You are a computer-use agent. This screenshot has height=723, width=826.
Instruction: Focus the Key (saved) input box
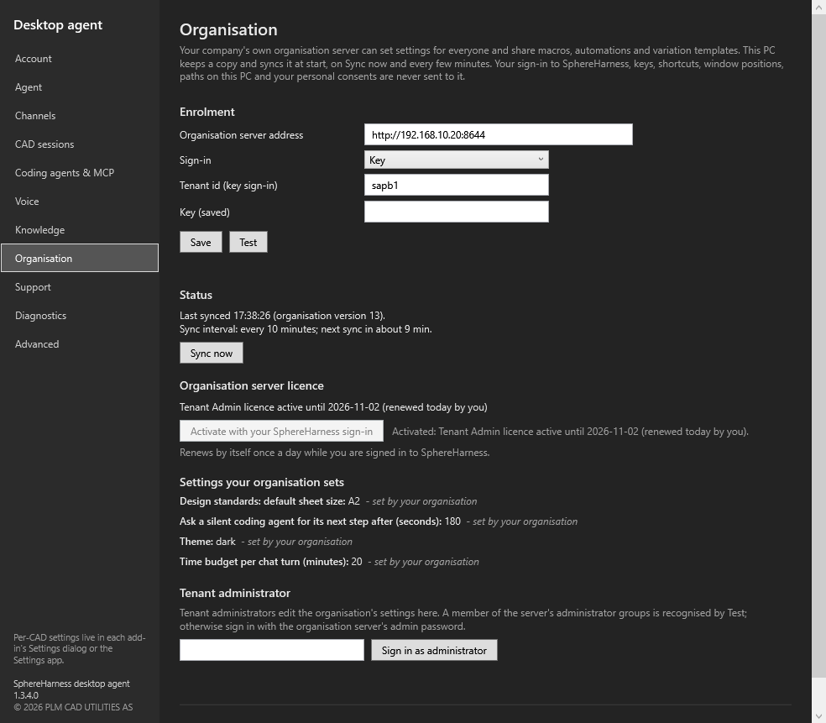[456, 212]
